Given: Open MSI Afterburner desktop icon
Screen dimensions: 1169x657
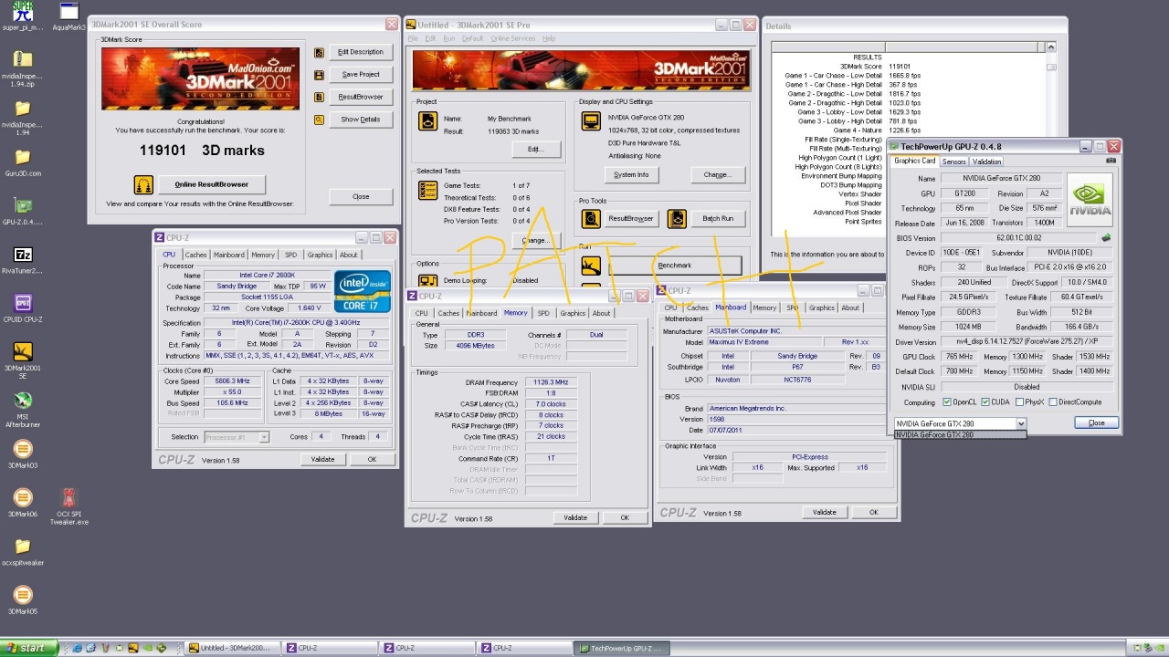Looking at the screenshot, I should click(23, 401).
